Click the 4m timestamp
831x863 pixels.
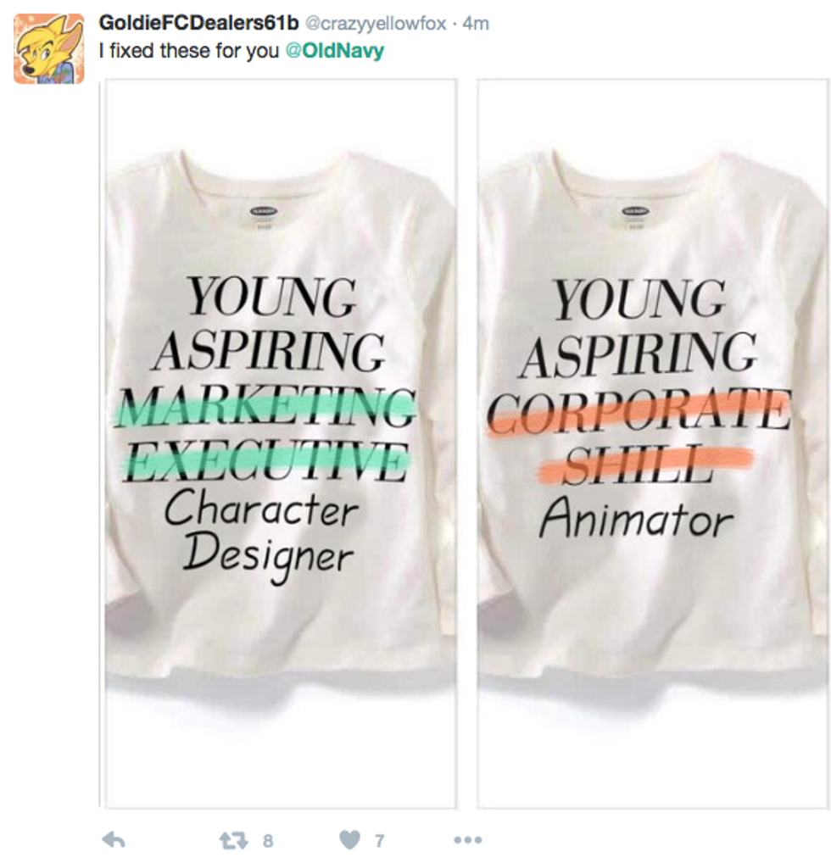point(477,24)
